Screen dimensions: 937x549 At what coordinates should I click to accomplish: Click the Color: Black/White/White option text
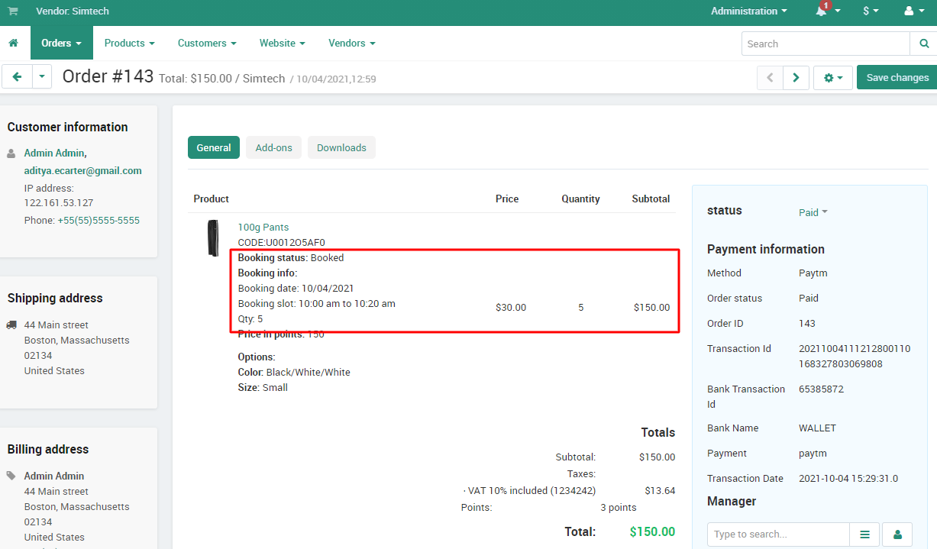click(x=294, y=372)
